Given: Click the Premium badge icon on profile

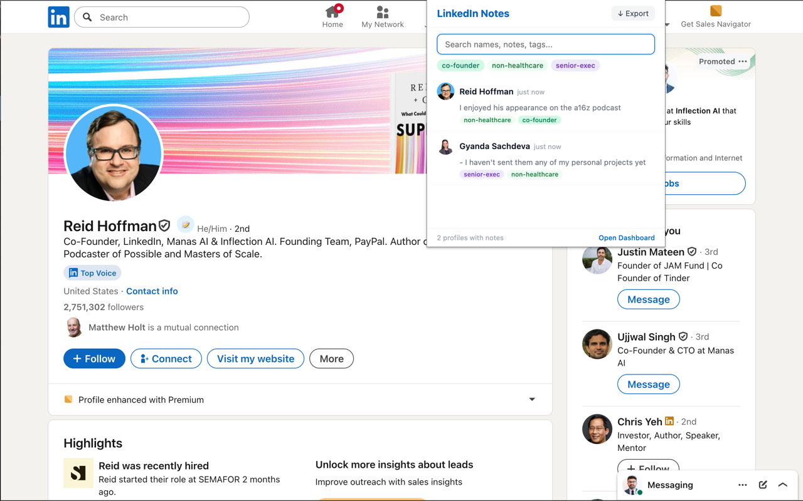Looking at the screenshot, I should pos(68,400).
